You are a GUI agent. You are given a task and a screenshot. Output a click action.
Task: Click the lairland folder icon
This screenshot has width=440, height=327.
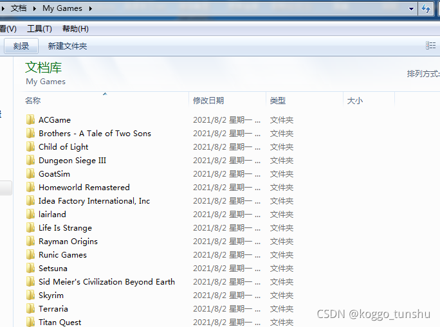(30, 214)
